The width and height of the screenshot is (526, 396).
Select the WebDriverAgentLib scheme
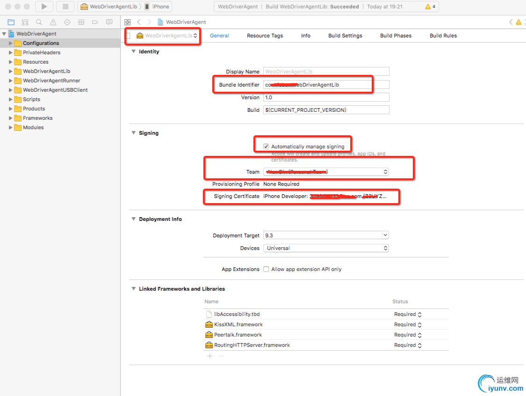tap(109, 7)
